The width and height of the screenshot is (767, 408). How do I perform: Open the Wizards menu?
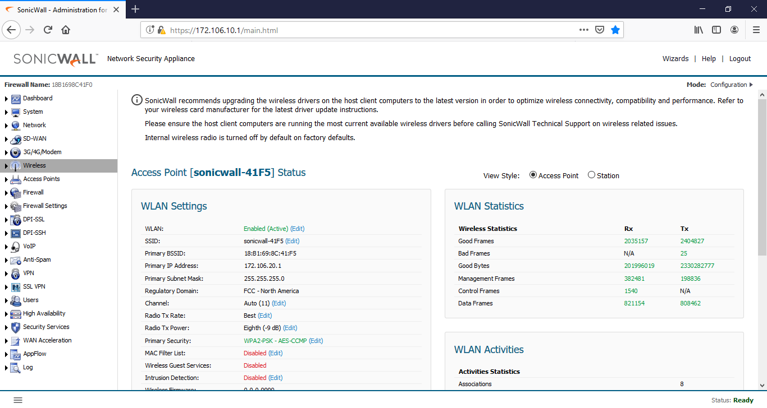(x=675, y=59)
